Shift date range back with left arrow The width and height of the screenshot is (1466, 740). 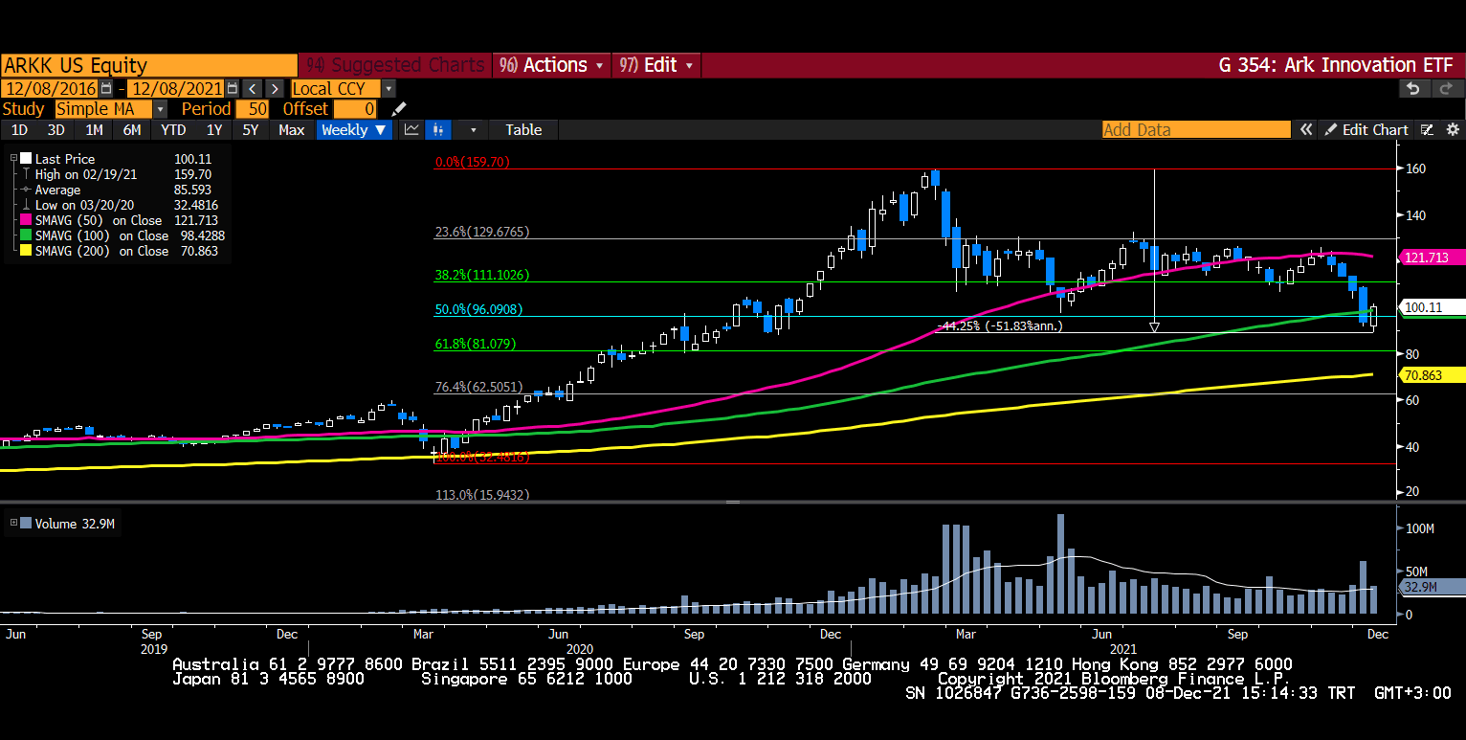(x=252, y=88)
